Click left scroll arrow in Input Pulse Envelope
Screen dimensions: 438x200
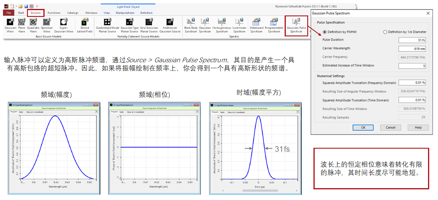click(x=223, y=191)
